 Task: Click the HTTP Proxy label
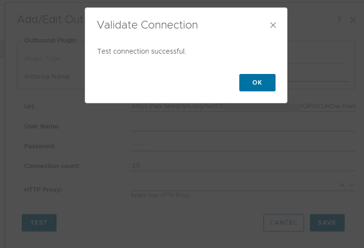pos(44,190)
